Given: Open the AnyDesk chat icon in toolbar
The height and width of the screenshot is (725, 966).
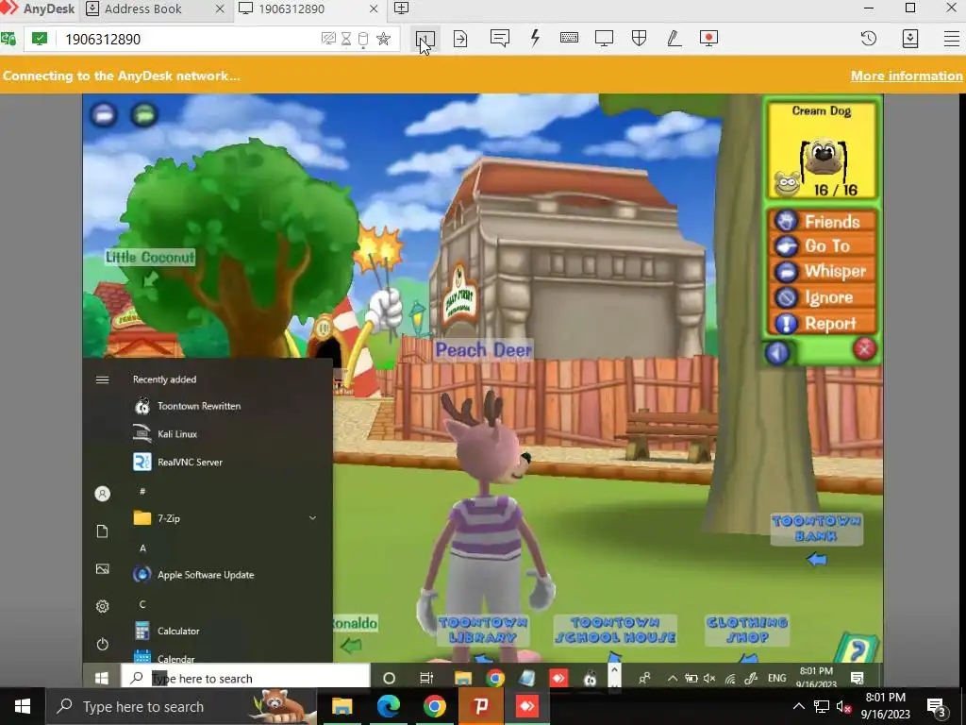Looking at the screenshot, I should 500,39.
